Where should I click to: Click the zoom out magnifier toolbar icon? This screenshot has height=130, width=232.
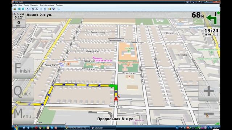click(x=23, y=9)
